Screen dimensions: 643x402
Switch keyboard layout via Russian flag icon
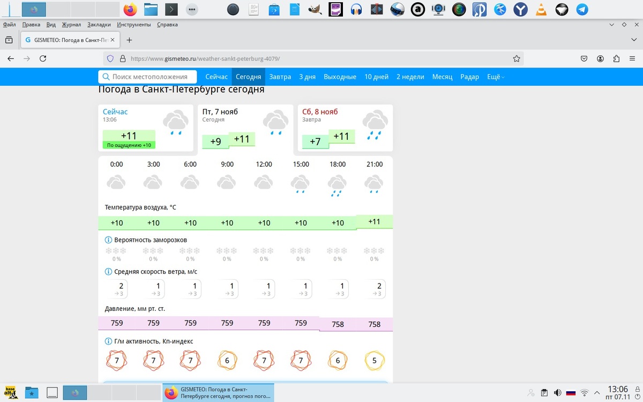coord(571,392)
